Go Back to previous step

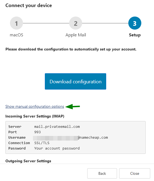coord(102,173)
